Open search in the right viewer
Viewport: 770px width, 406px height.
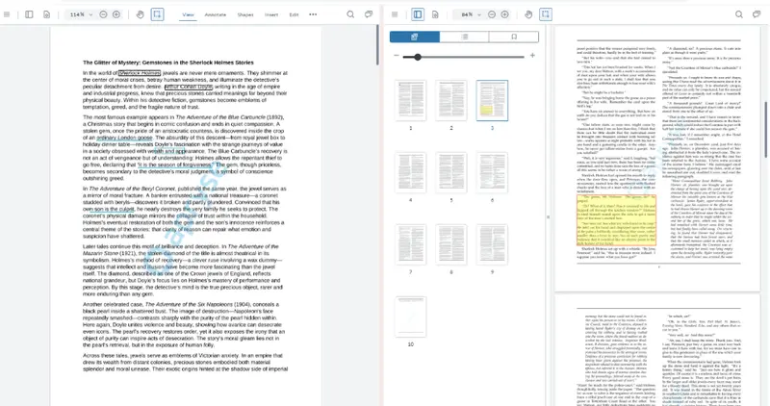pyautogui.click(x=738, y=14)
